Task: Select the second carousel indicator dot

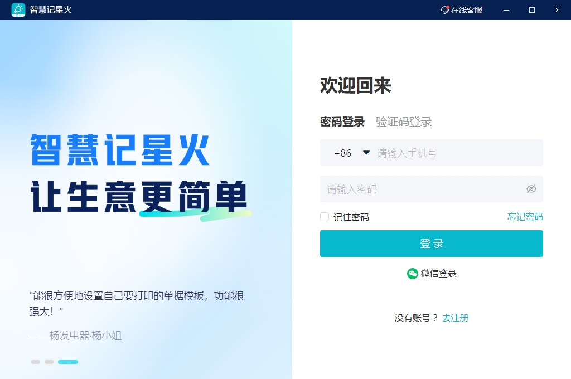Action: click(49, 362)
